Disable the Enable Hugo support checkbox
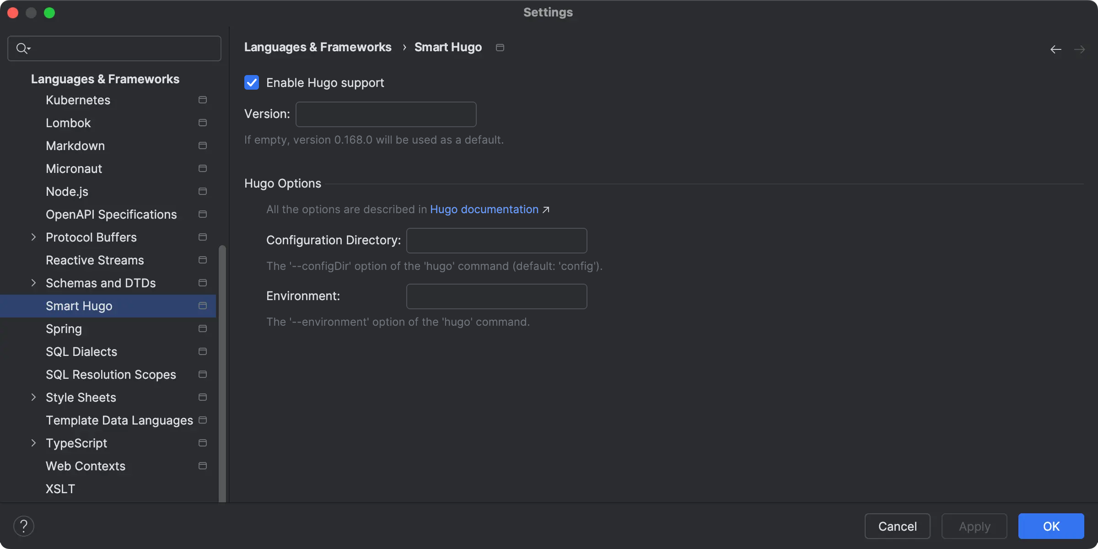 252,82
